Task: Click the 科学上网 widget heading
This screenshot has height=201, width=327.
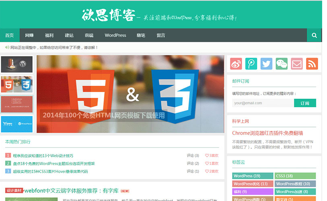Action: (241, 121)
